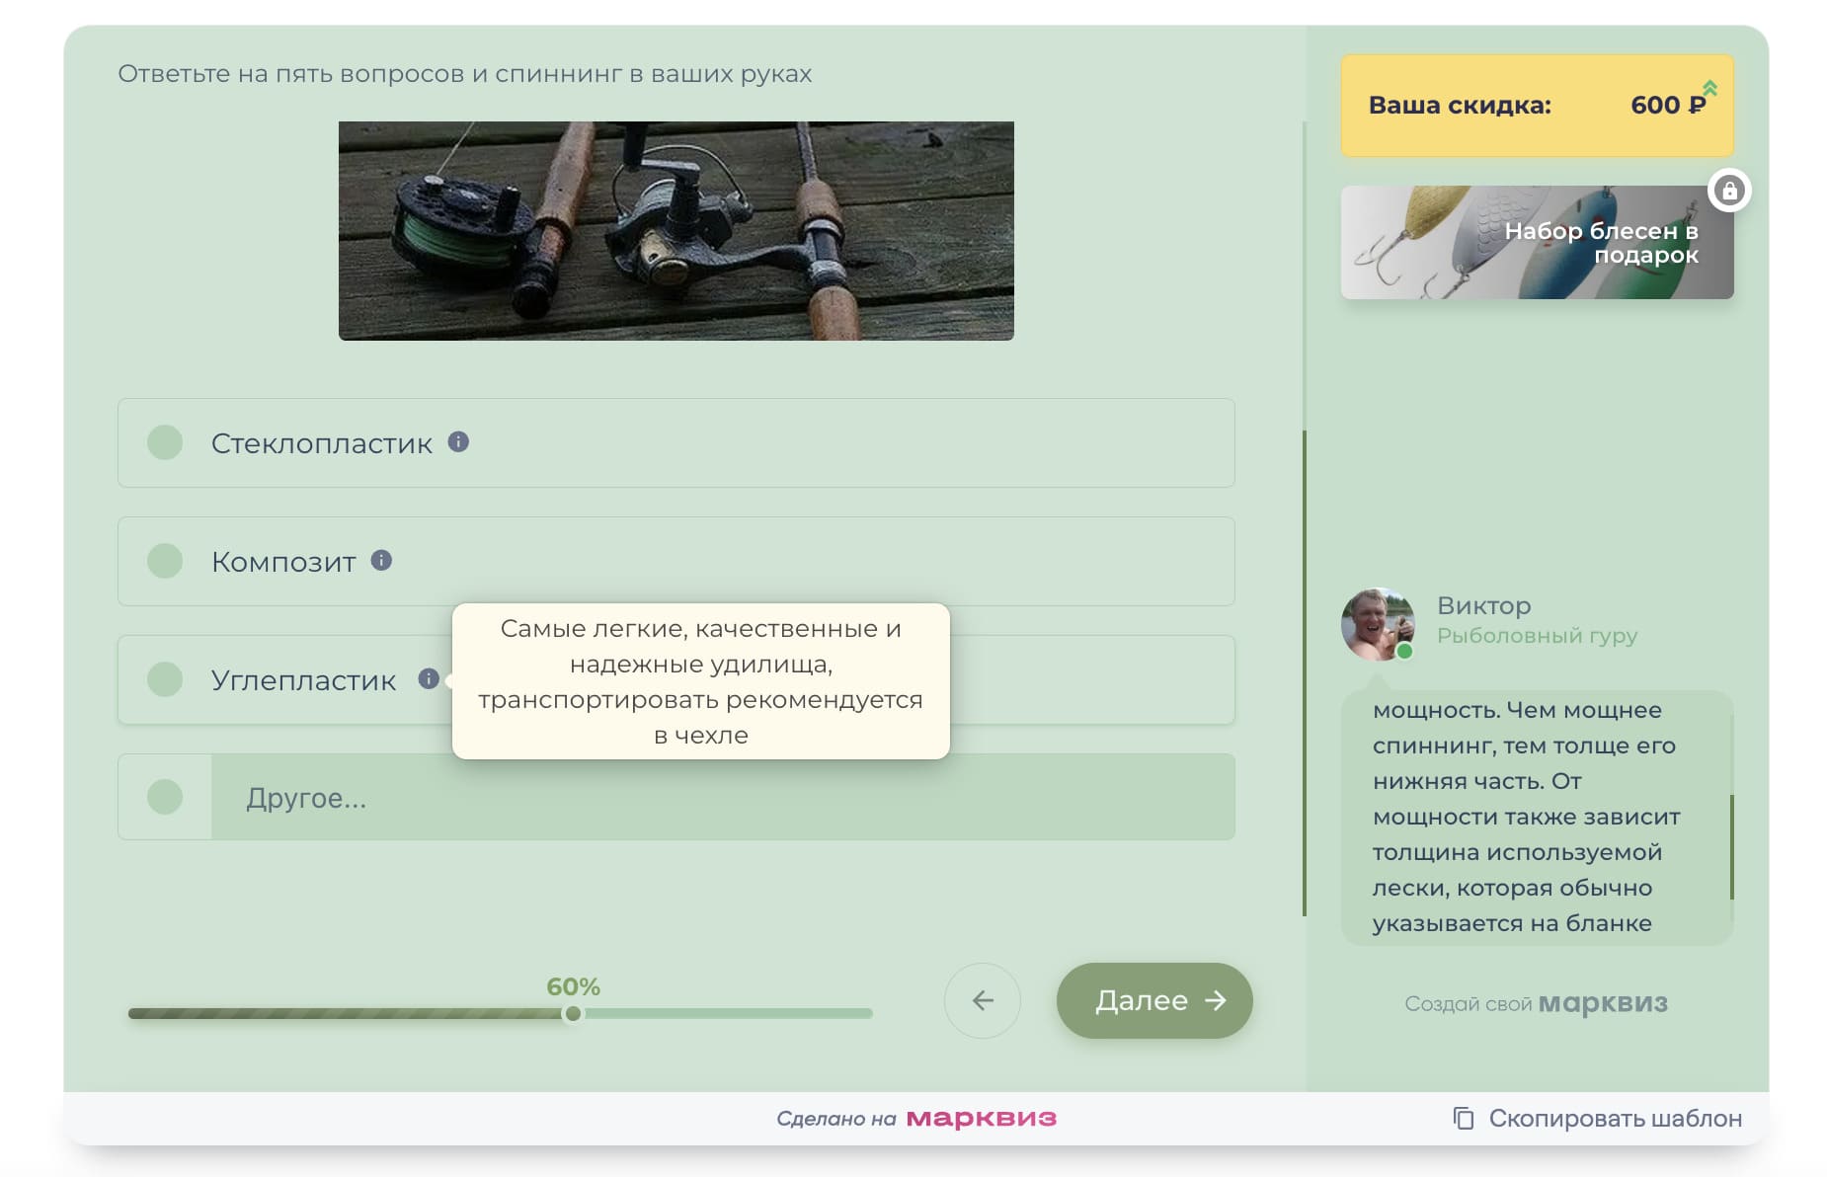Viewport: 1827px width, 1177px height.
Task: Click the fishing reels photo
Action: (x=675, y=231)
